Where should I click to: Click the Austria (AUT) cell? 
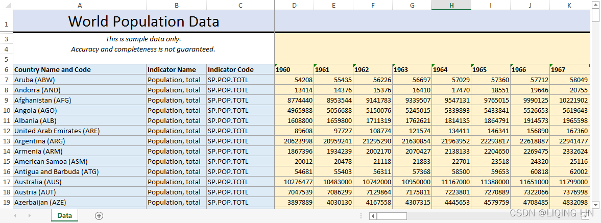click(80, 191)
